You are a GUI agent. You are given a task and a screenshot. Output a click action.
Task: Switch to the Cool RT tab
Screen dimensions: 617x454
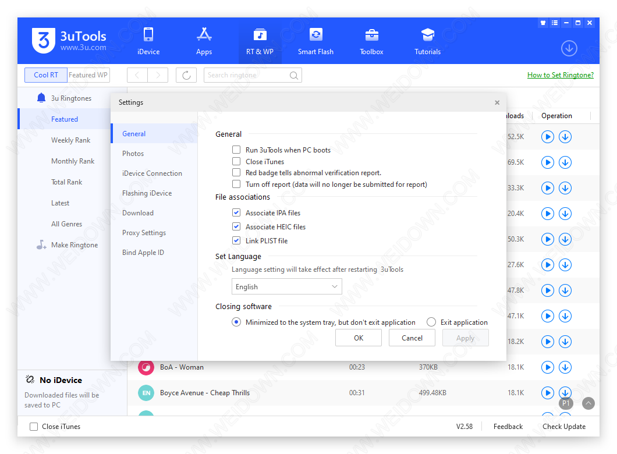coord(46,75)
